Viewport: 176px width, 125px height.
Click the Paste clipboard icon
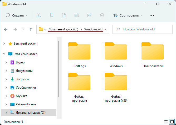(x=64, y=15)
